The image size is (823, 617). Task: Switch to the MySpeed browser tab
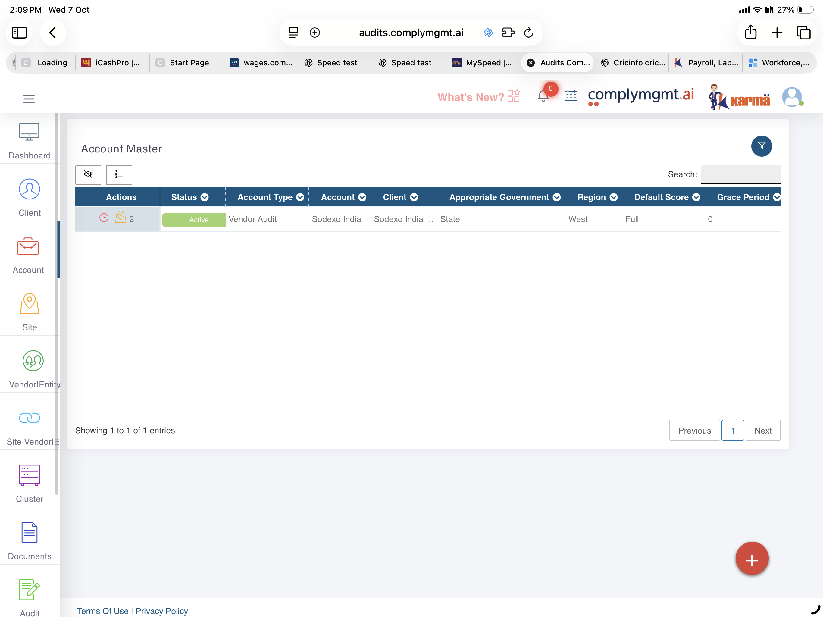pyautogui.click(x=483, y=63)
